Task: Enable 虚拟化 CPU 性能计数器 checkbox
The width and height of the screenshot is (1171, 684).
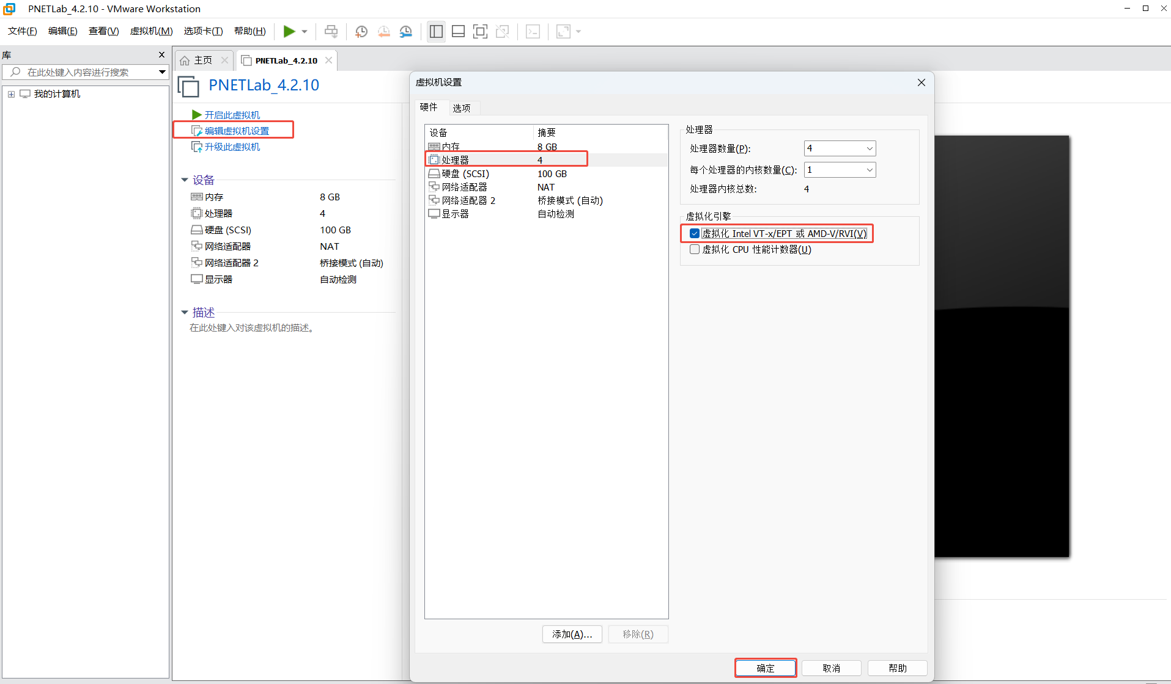Action: [x=695, y=249]
